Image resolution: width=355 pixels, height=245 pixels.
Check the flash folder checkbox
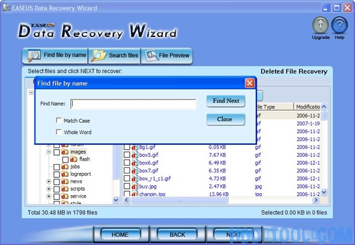65,160
